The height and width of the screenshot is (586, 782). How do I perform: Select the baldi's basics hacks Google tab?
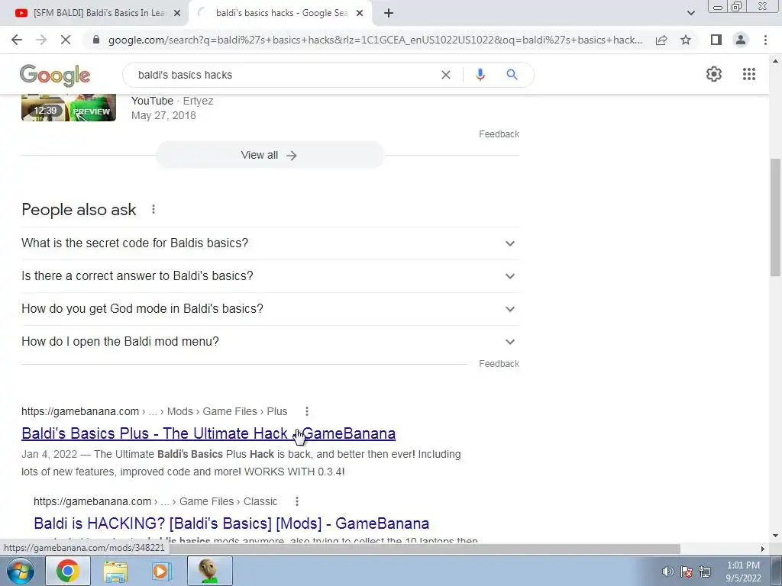(280, 13)
